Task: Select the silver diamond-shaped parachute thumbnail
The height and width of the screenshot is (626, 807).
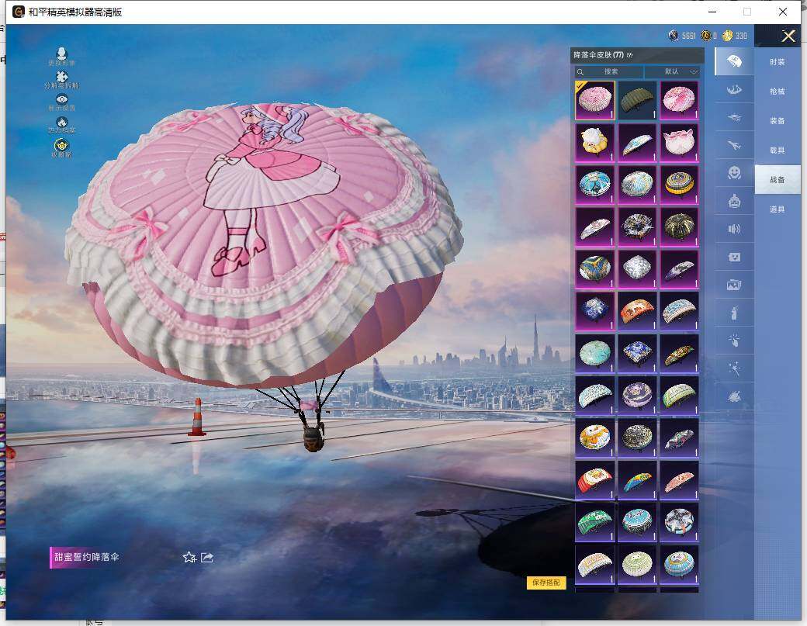Action: pyautogui.click(x=636, y=268)
